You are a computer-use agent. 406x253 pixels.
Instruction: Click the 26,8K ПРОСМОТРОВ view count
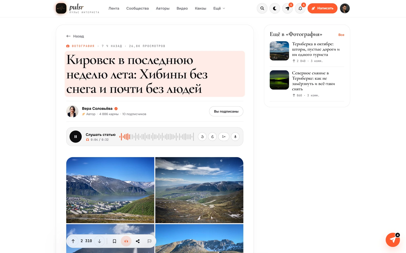coord(147,46)
